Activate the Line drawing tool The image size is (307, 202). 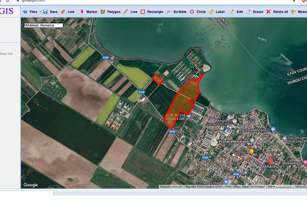[130, 12]
